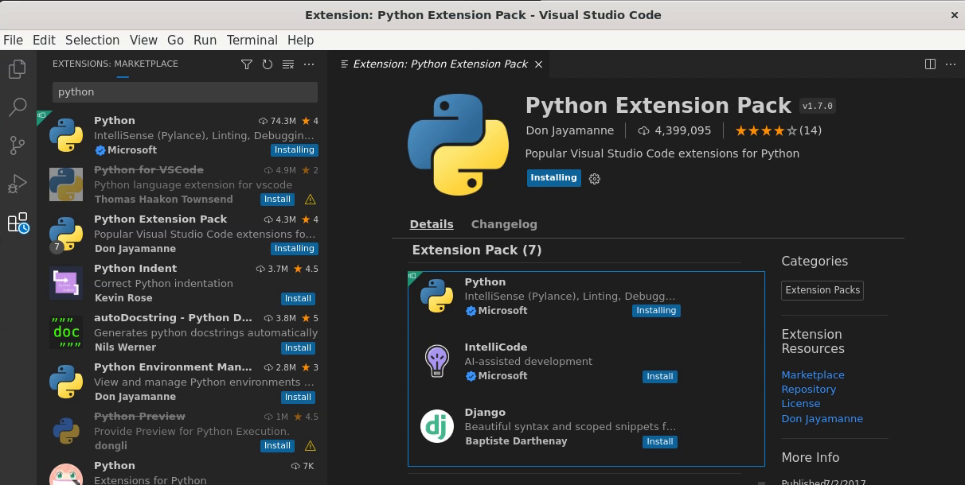Viewport: 965px width, 485px height.
Task: Click the Installing badge for Python Extension Pack in sidebar
Action: pos(294,249)
